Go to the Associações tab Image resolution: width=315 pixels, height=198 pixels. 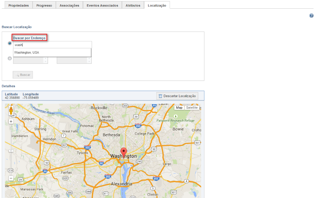(69, 5)
